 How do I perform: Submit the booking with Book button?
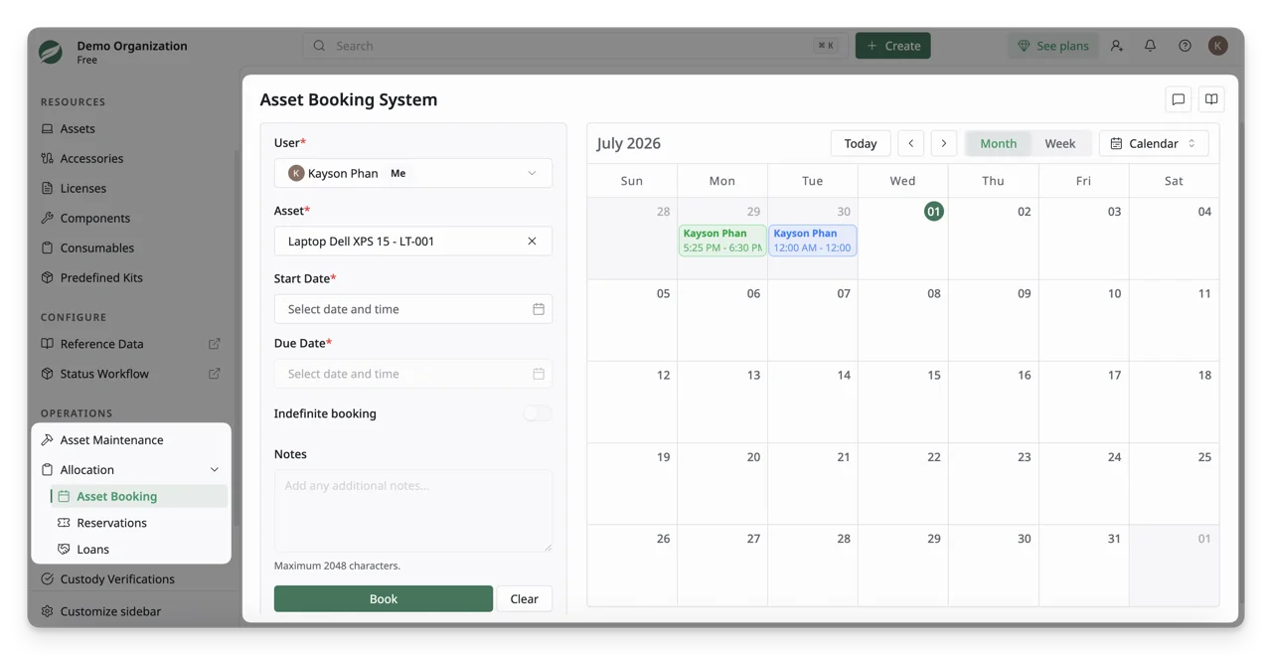click(x=384, y=598)
